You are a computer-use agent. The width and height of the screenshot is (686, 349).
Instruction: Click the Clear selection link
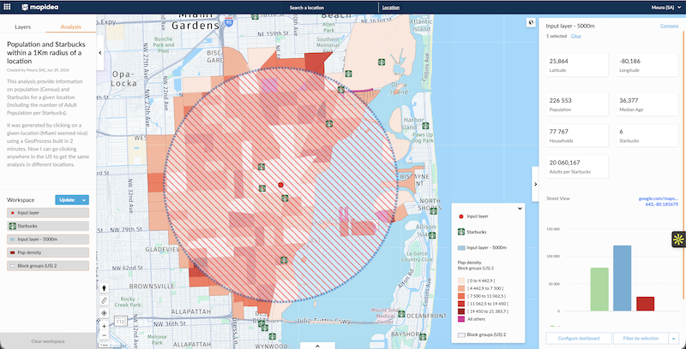pyautogui.click(x=576, y=36)
